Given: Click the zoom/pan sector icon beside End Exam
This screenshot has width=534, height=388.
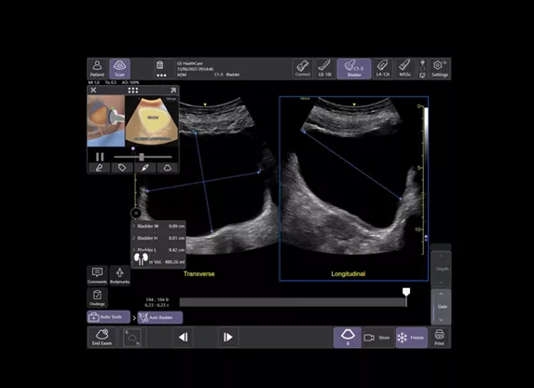Looking at the screenshot, I should [132, 338].
